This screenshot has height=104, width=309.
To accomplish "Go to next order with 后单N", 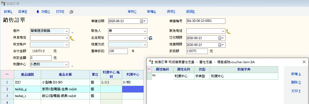I will click(23, 12).
